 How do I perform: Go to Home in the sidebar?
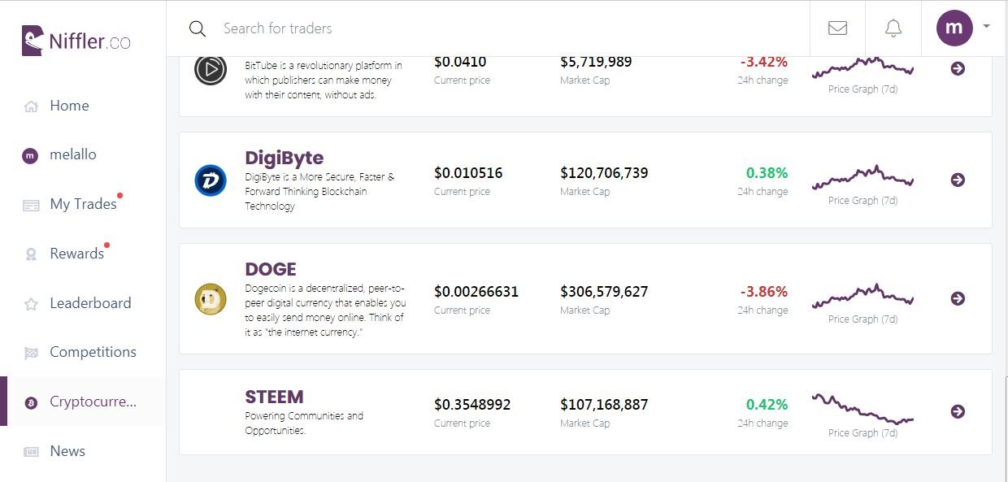pos(69,106)
